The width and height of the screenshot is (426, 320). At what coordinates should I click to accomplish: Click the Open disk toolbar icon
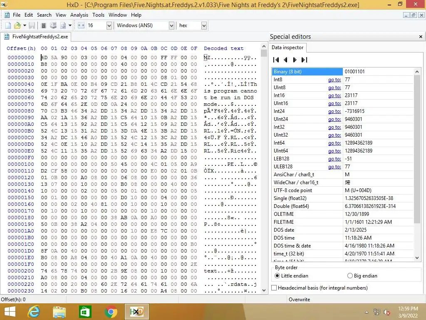[53, 25]
